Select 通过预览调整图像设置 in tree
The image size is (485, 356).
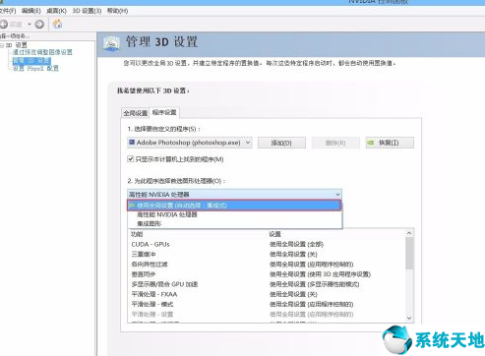pos(42,52)
